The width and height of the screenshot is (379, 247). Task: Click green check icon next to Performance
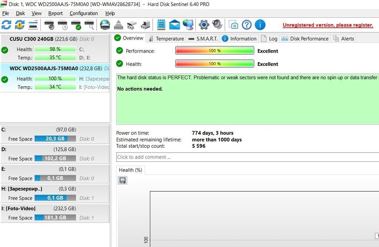[120, 51]
